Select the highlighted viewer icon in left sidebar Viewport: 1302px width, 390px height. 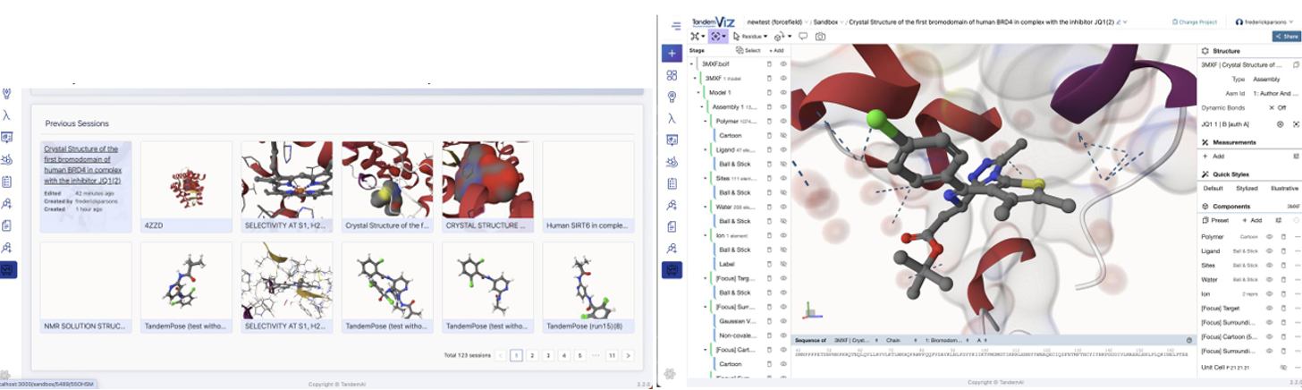coord(7,269)
